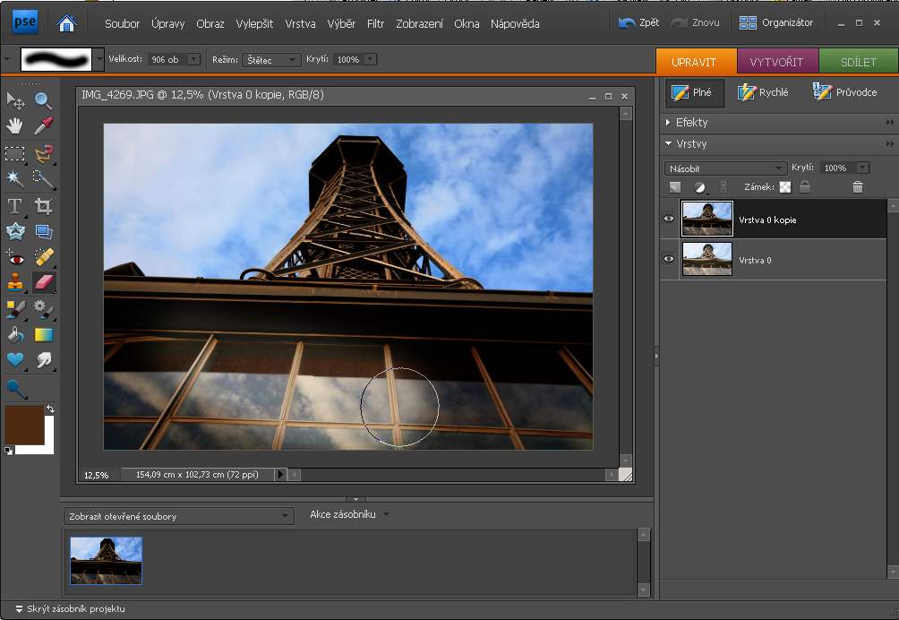Toggle visibility of Vrstva 0 layer

pos(669,260)
